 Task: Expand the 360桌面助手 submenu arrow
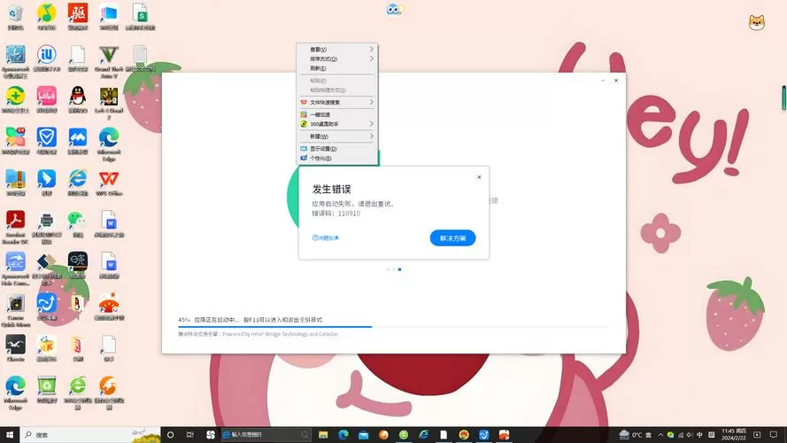[x=372, y=123]
